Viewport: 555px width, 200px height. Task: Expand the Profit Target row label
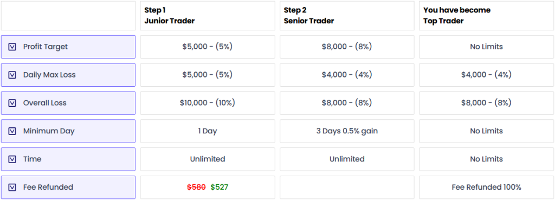pyautogui.click(x=68, y=47)
